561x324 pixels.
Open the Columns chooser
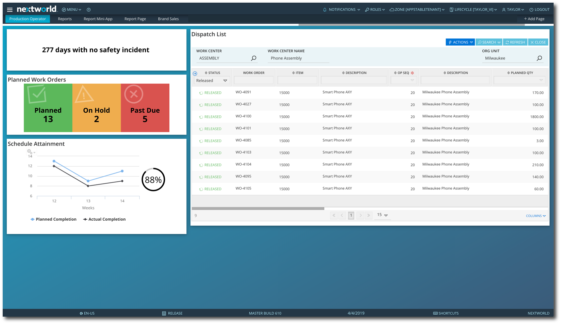click(536, 216)
